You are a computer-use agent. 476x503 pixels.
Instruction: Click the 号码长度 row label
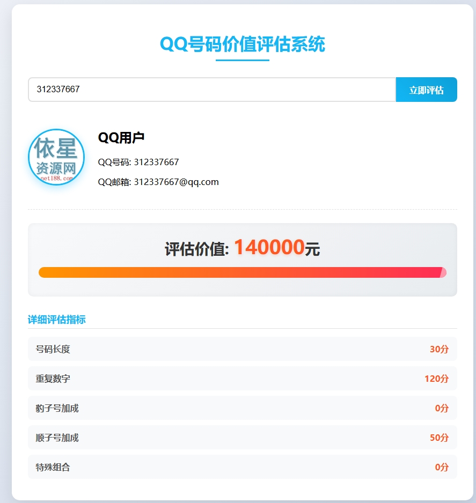(53, 349)
